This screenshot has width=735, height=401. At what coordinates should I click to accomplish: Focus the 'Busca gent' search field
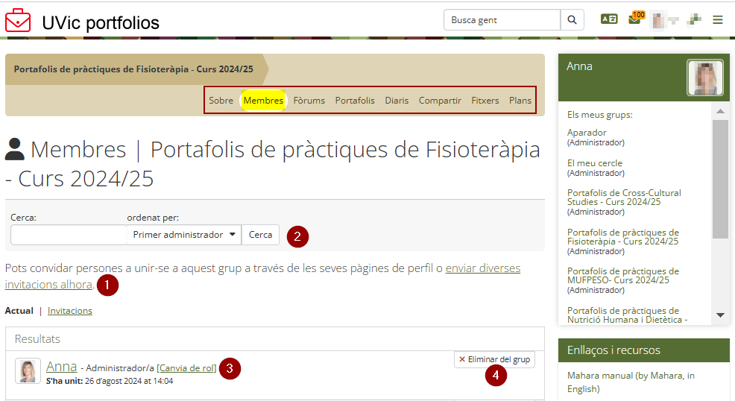pyautogui.click(x=502, y=19)
